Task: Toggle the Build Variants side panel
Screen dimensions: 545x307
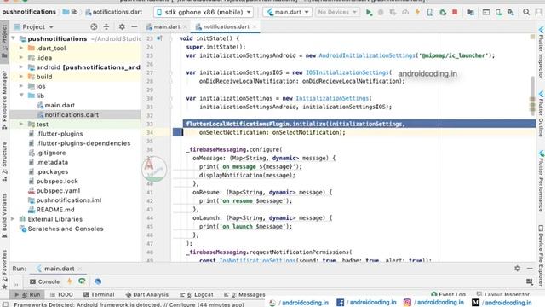Action: [x=4, y=216]
